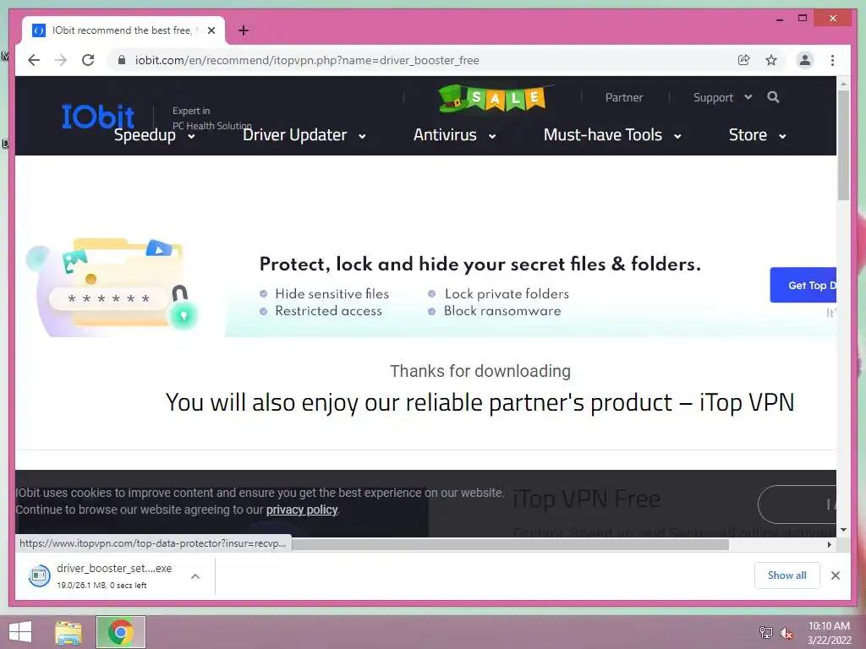Click Show all downloads
The height and width of the screenshot is (649, 866).
pyautogui.click(x=787, y=575)
